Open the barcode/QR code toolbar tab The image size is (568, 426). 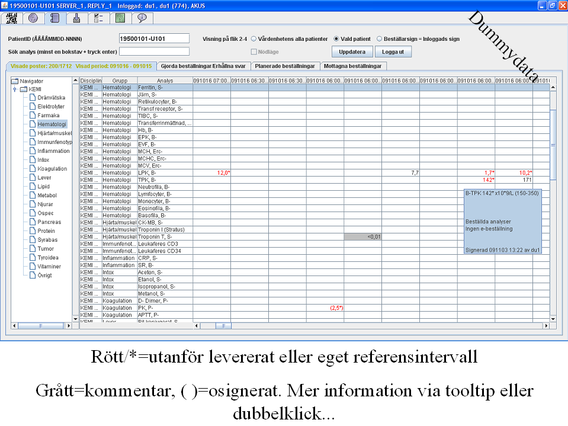(x=12, y=18)
